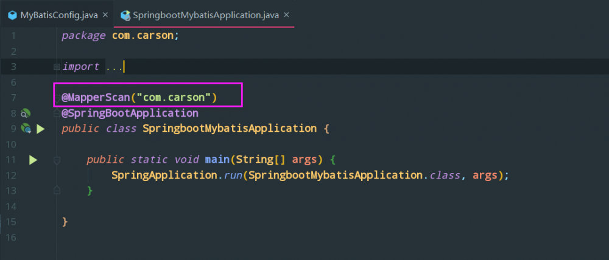Close the SpringbootMybatisApplication.java tab

286,15
